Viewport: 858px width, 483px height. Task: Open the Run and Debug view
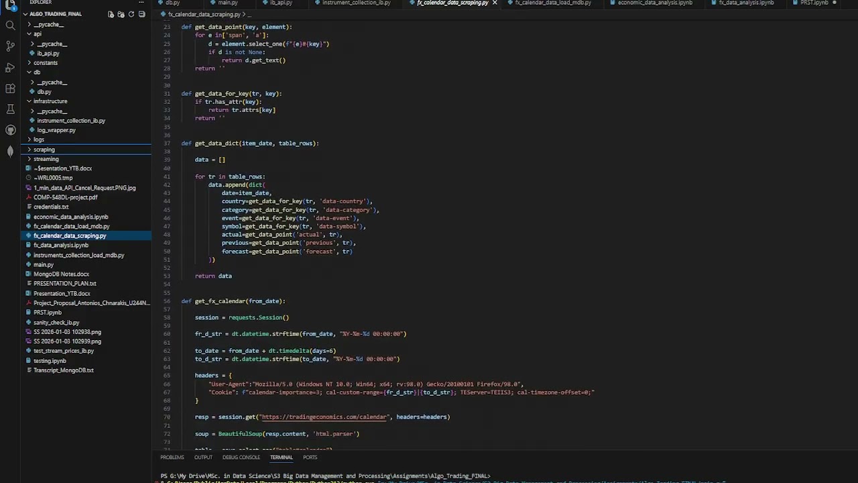point(10,67)
